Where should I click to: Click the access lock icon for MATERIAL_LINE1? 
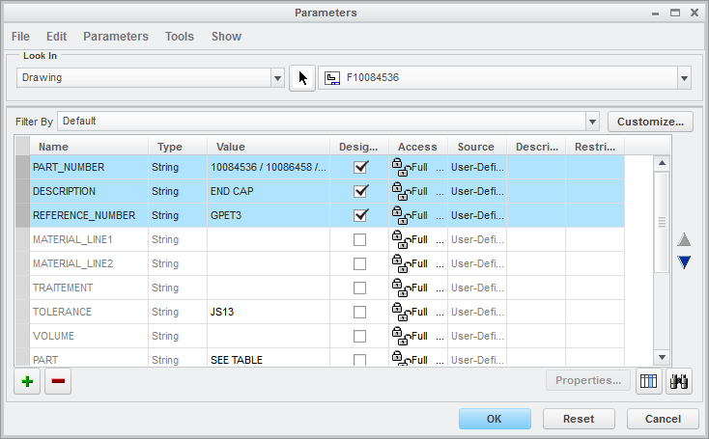(401, 240)
